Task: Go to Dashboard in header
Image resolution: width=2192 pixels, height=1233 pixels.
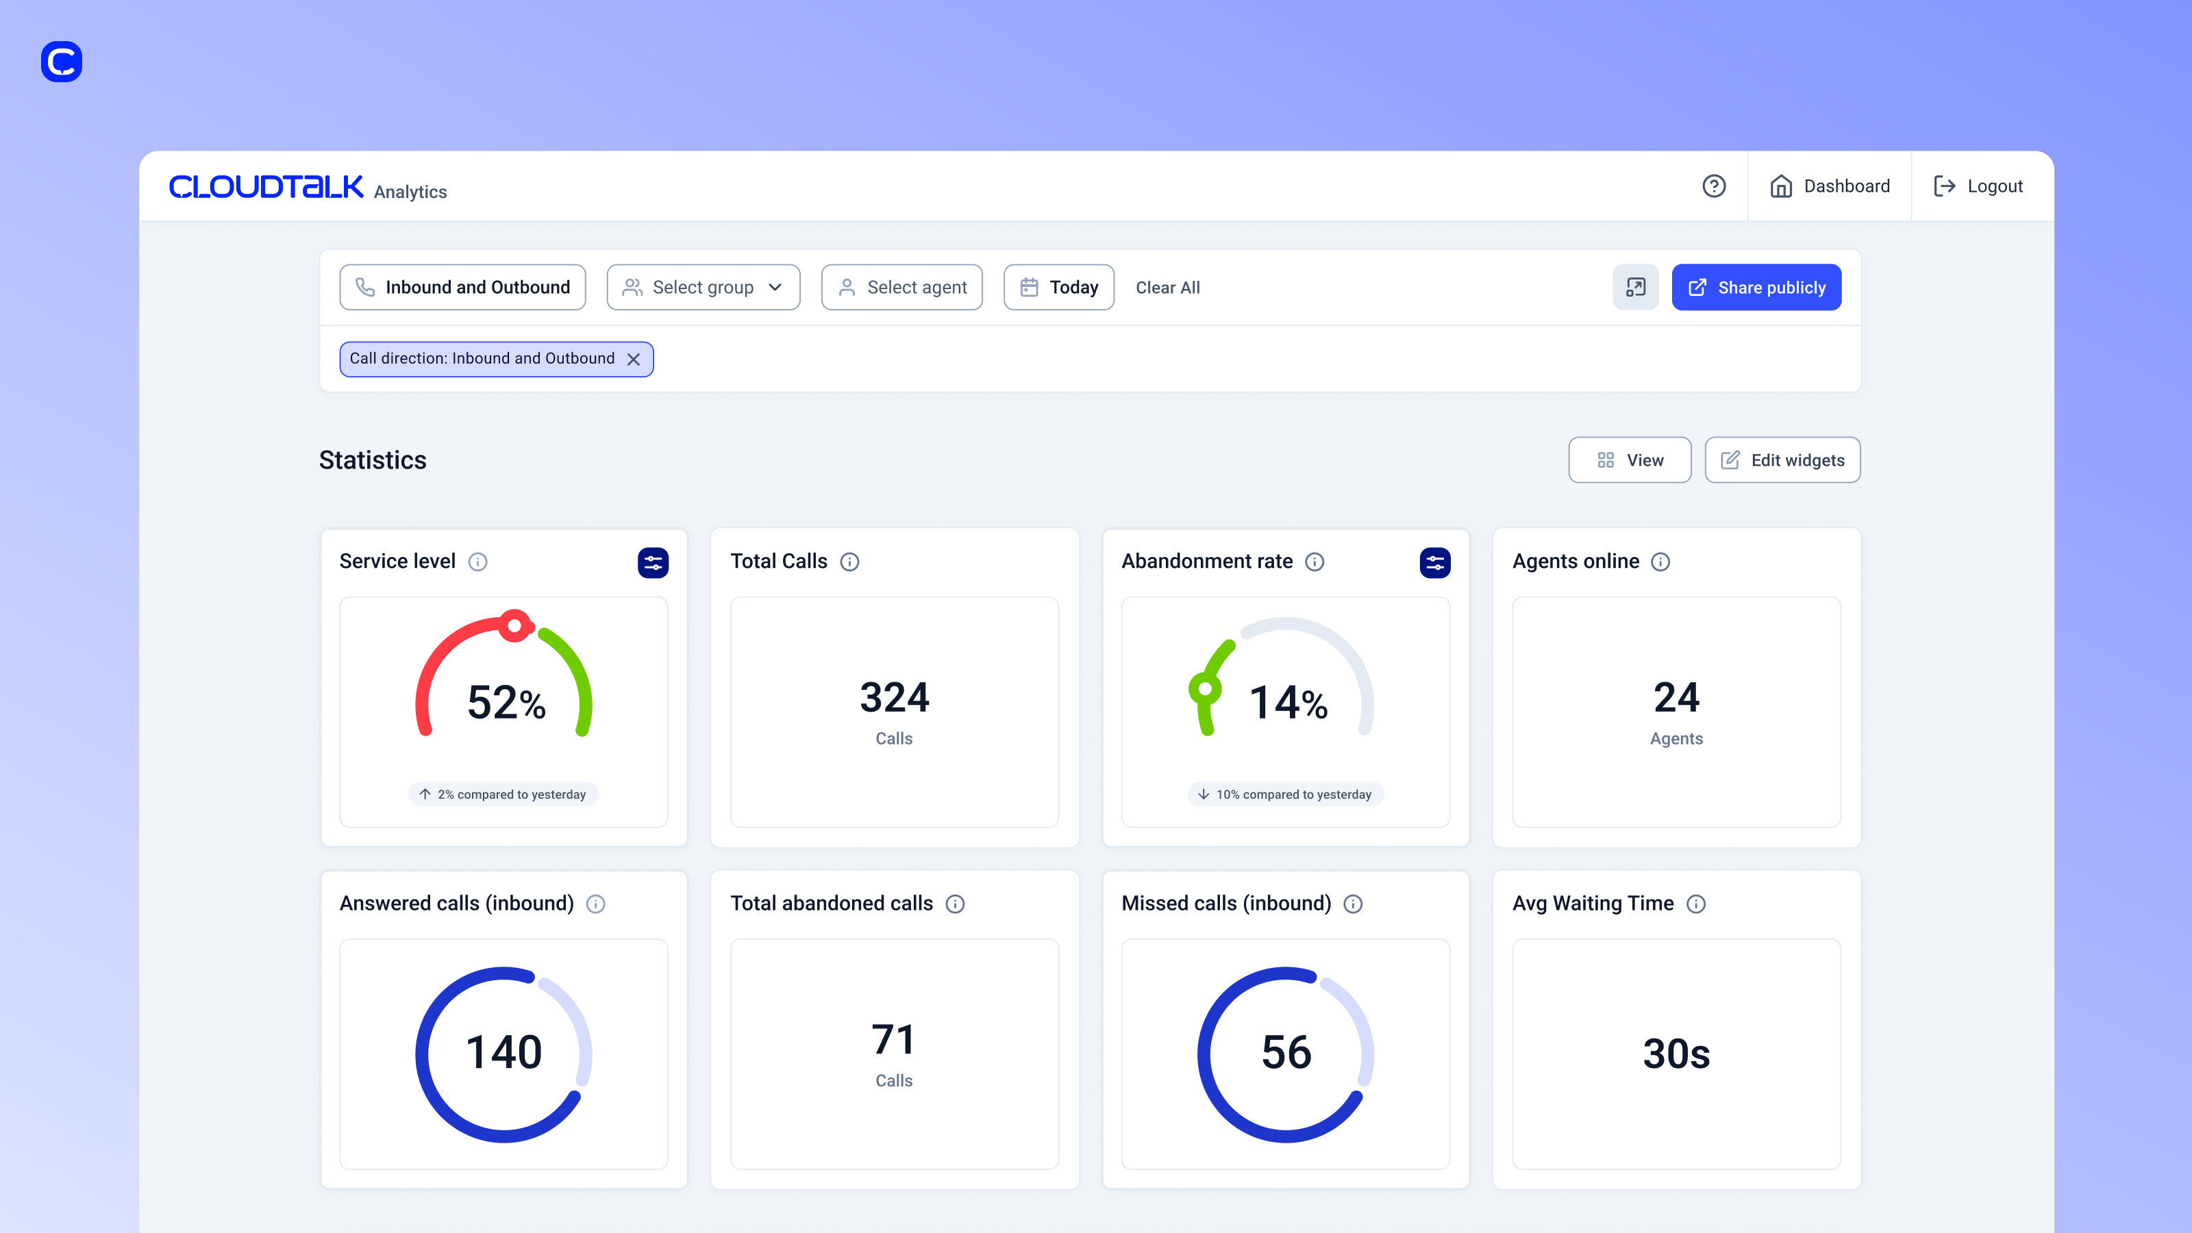Action: pos(1830,186)
